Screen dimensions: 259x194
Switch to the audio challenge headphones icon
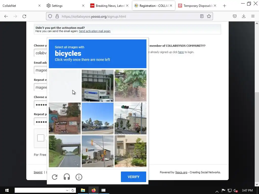click(x=67, y=177)
